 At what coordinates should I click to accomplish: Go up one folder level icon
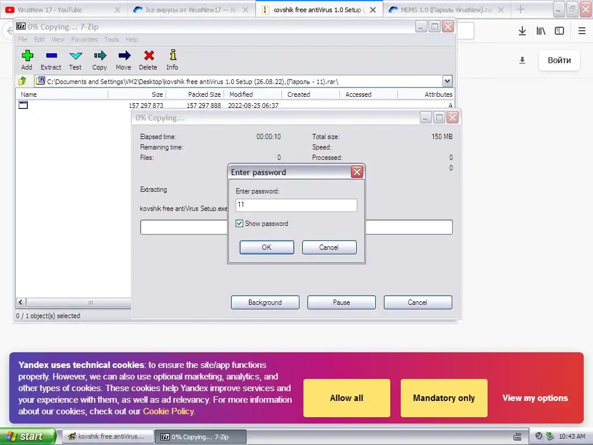tap(23, 81)
